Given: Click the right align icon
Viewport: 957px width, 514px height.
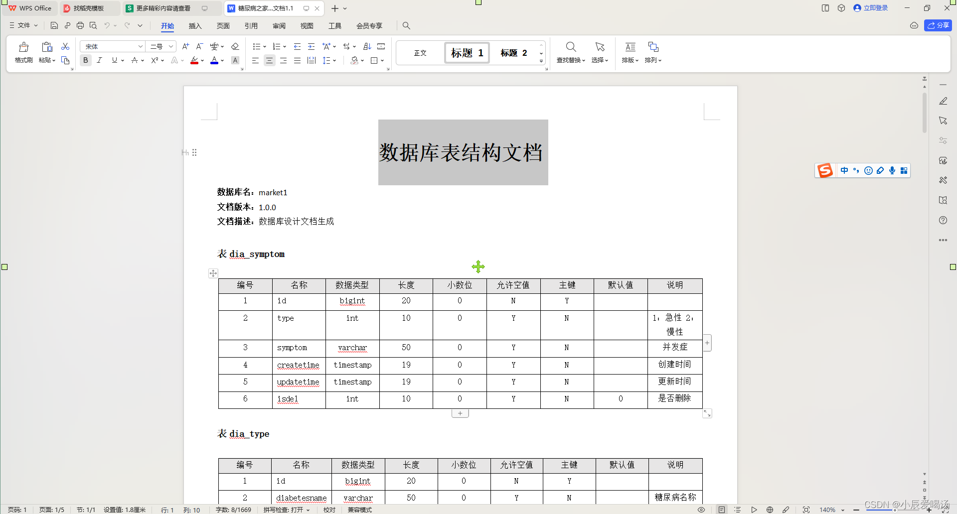Looking at the screenshot, I should coord(283,60).
